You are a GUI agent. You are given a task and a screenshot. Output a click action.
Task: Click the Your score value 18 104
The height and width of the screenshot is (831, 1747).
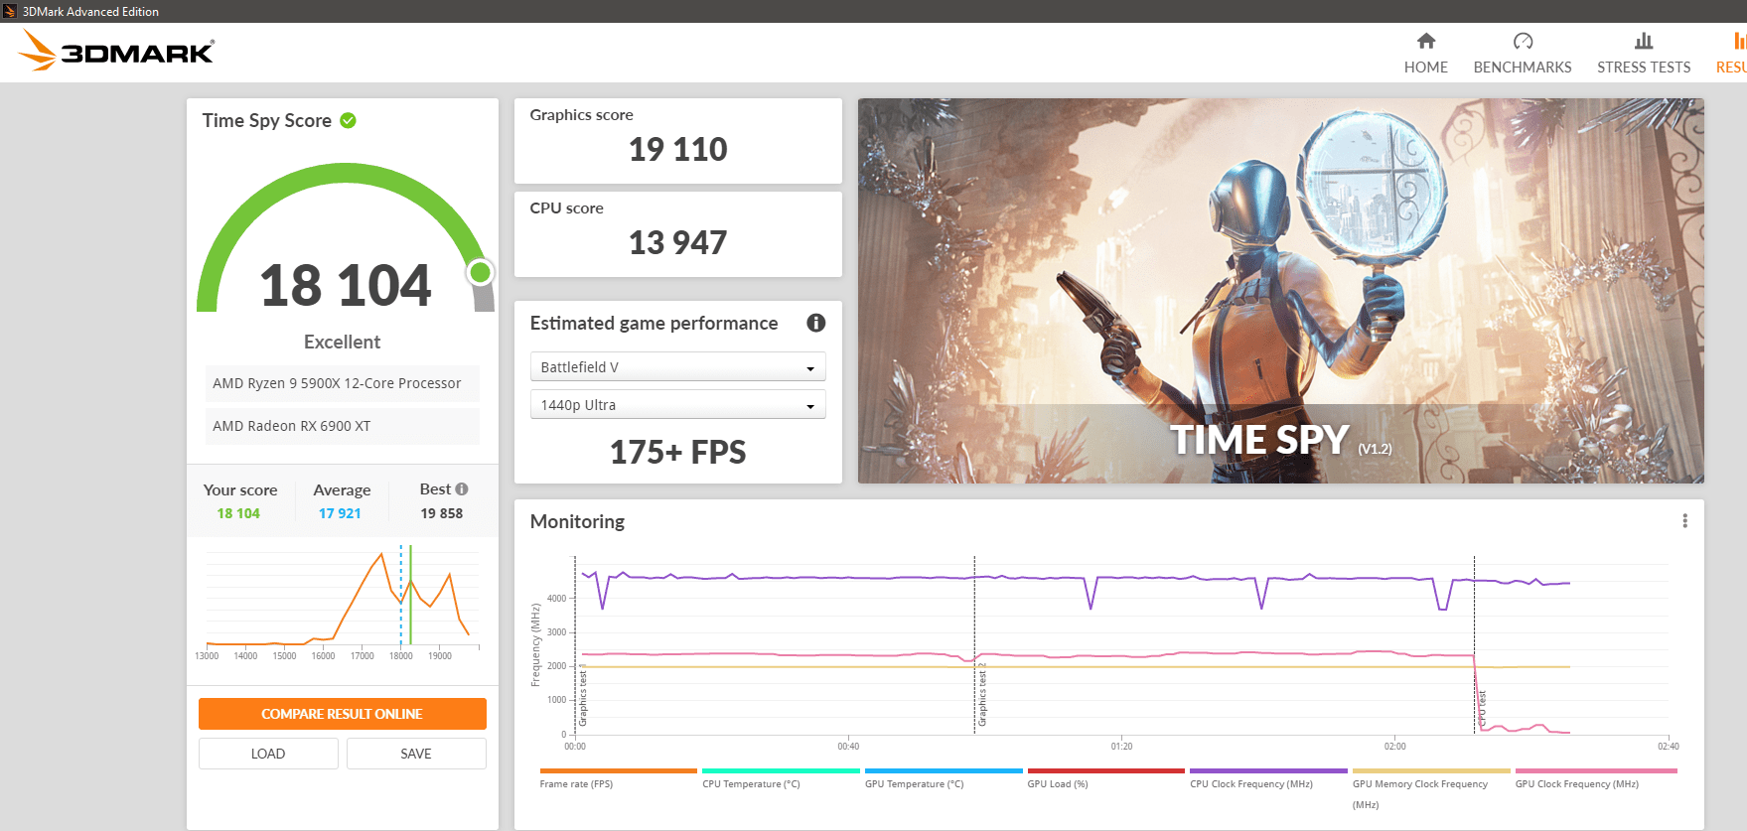click(x=238, y=513)
